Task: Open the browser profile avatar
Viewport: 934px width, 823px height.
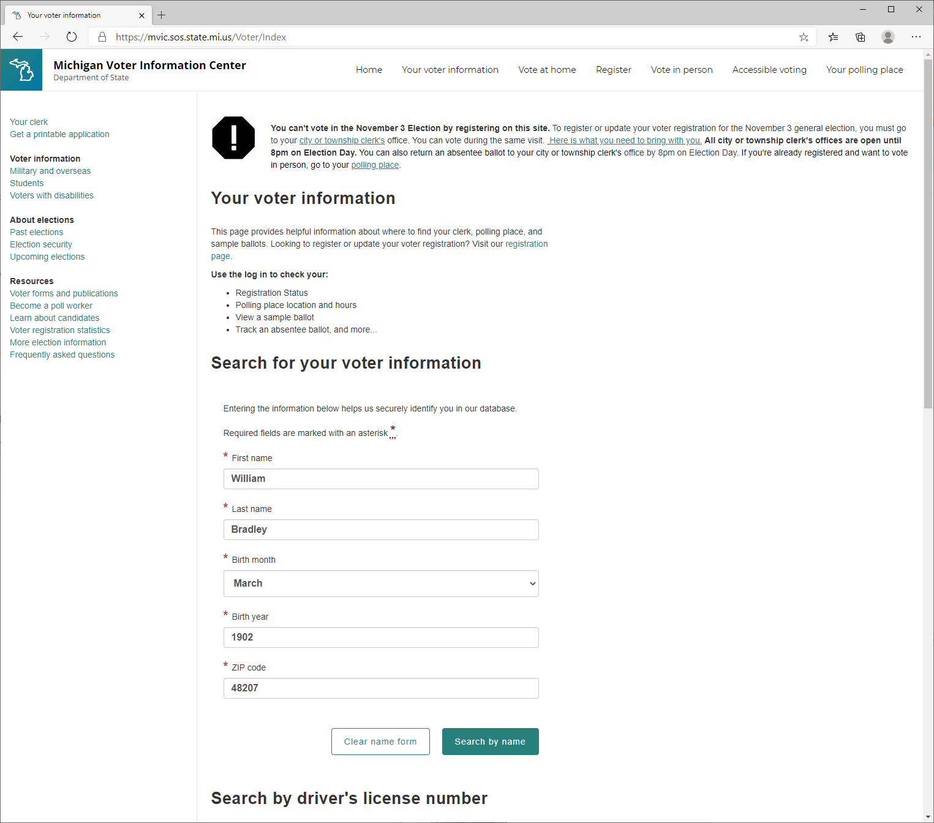Action: (x=888, y=37)
